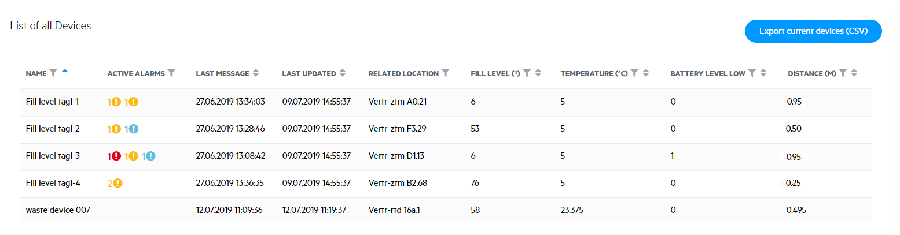
Task: Open waste device 007 row
Action: [446, 210]
